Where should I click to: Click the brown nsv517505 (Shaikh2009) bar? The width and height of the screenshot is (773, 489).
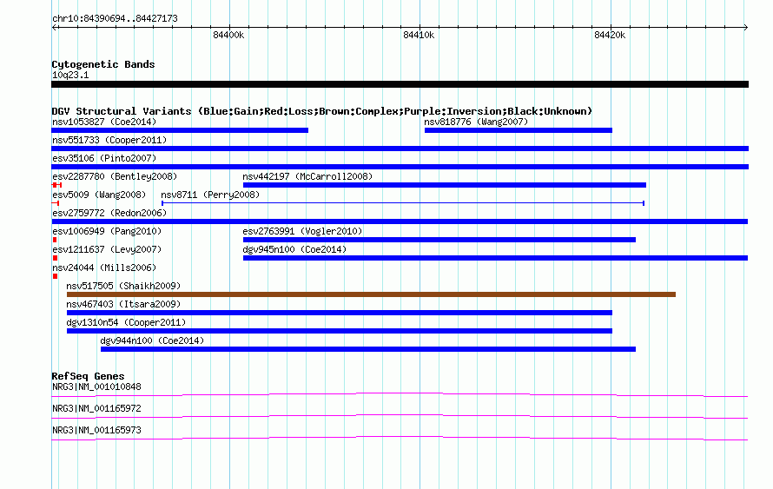click(x=371, y=294)
